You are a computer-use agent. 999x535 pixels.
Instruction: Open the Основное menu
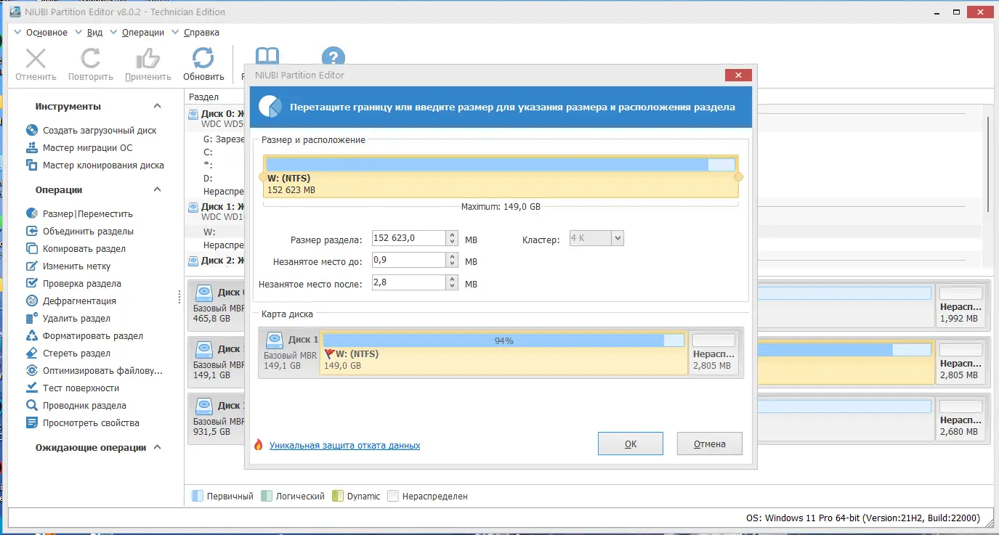click(x=46, y=33)
